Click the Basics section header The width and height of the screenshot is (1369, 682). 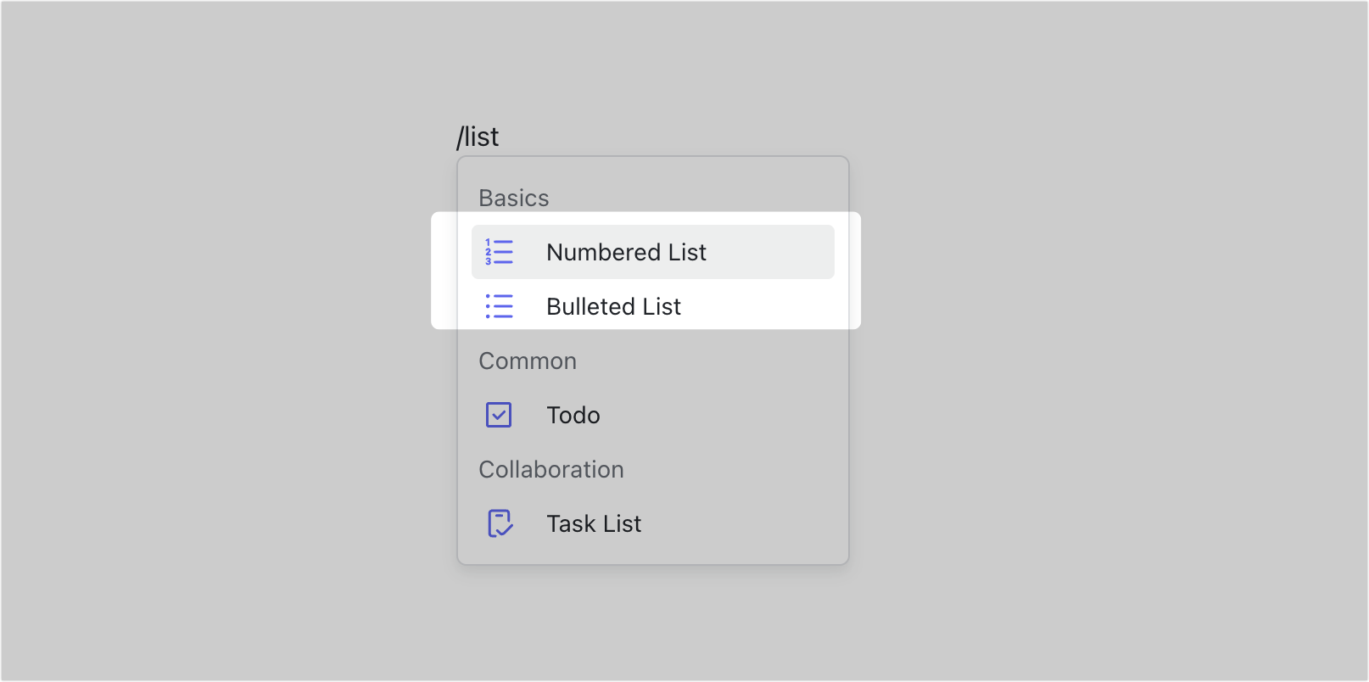(x=514, y=198)
